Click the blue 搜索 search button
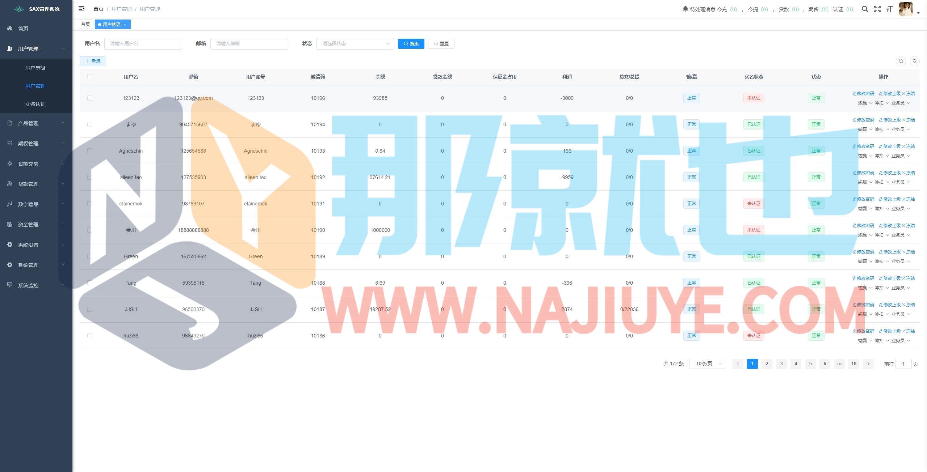927x472 pixels. click(411, 43)
